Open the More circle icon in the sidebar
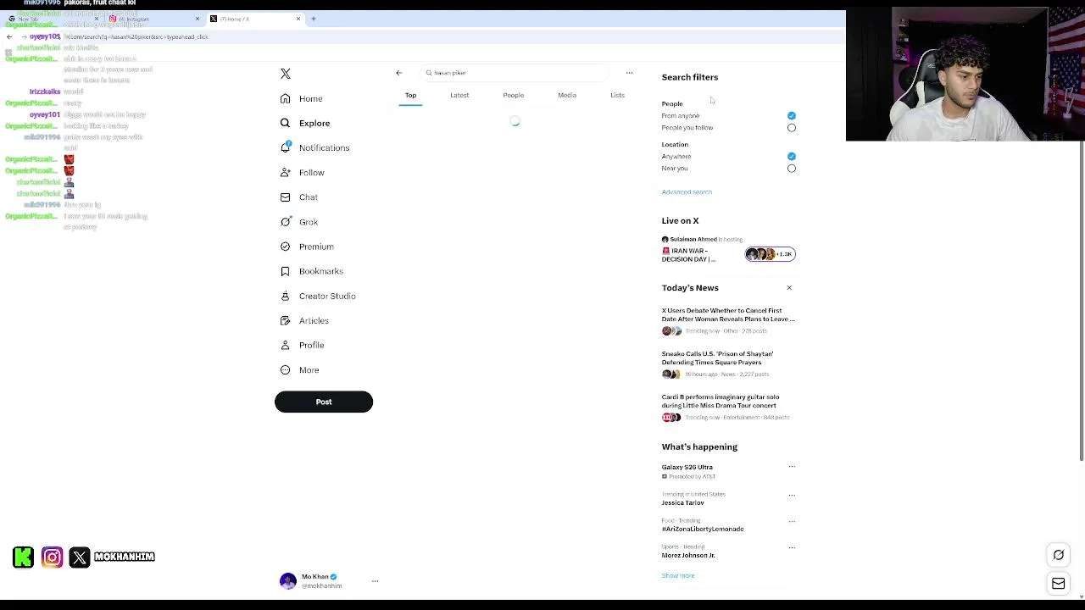The image size is (1085, 610). [286, 370]
